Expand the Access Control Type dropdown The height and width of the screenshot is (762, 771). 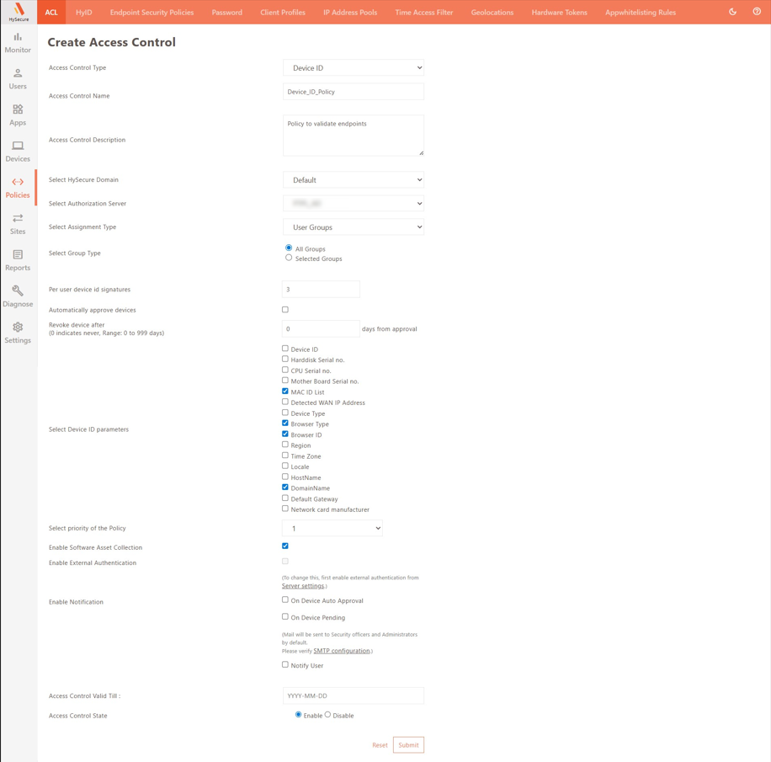pyautogui.click(x=354, y=68)
